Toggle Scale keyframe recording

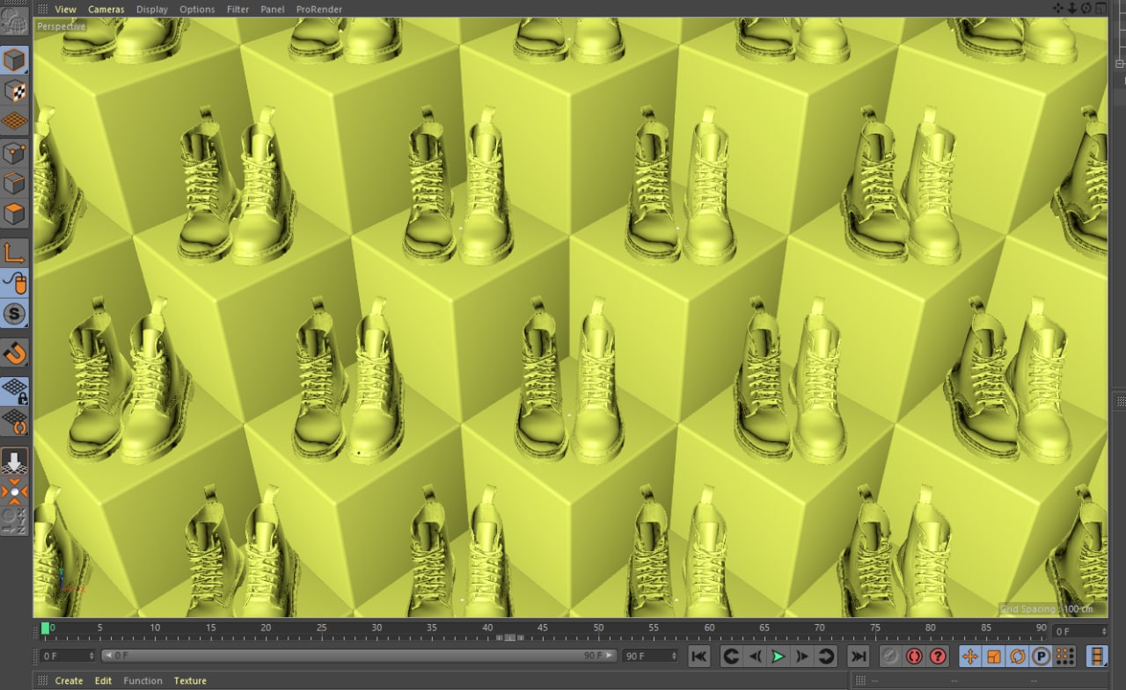993,656
